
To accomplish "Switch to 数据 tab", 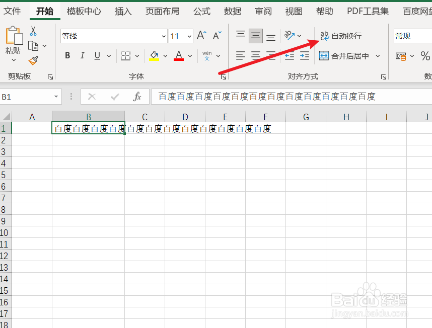I will [x=232, y=11].
